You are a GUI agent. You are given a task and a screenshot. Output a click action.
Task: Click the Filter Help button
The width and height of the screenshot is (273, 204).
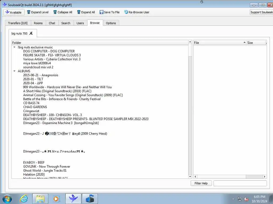[x=201, y=183]
